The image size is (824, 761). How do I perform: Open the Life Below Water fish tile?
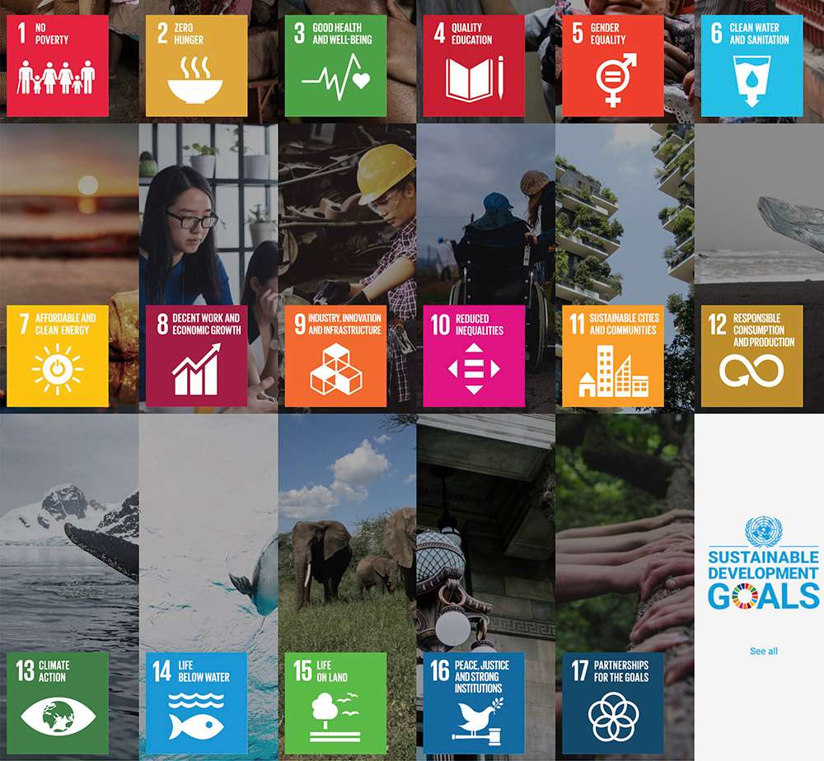pyautogui.click(x=197, y=703)
